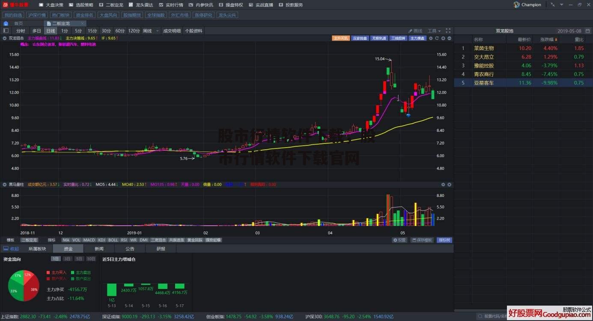Click the Champion user avatar
This screenshot has height=321, width=593.
517,5
